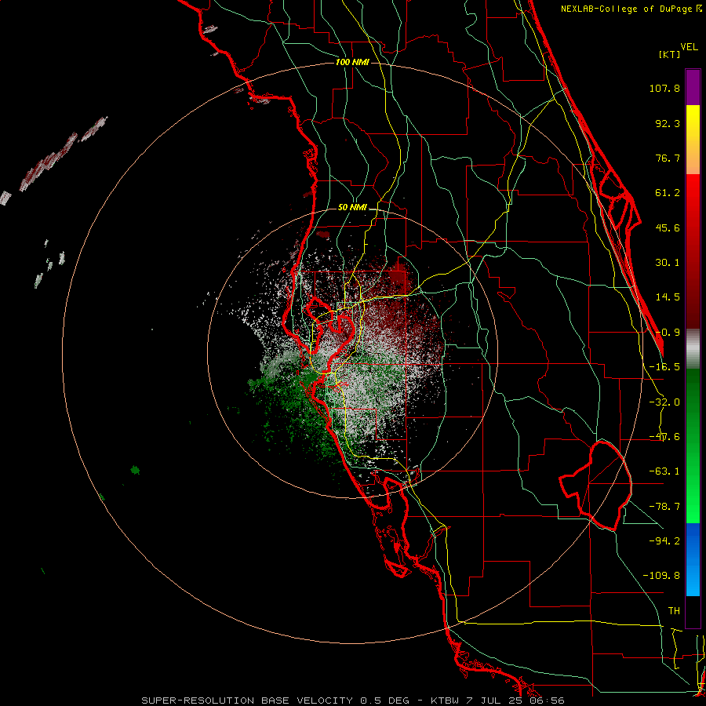This screenshot has width=706, height=706.
Task: Pick the yellow-orange band on the velocity scale
Action: click(693, 140)
